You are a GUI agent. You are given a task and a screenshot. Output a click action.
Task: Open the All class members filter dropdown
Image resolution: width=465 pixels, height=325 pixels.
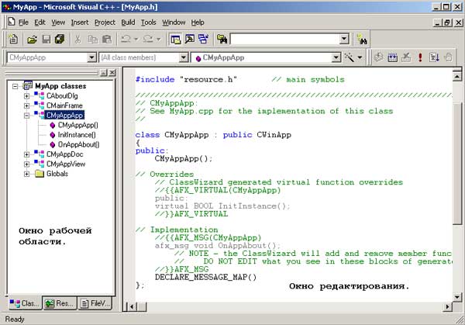click(184, 57)
